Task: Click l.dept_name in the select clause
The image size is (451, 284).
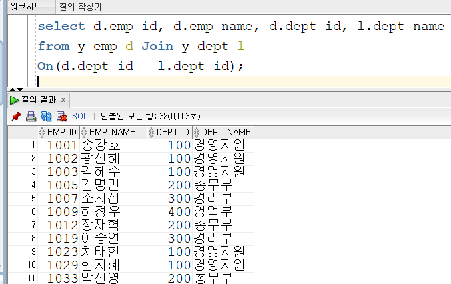Action: (x=401, y=27)
